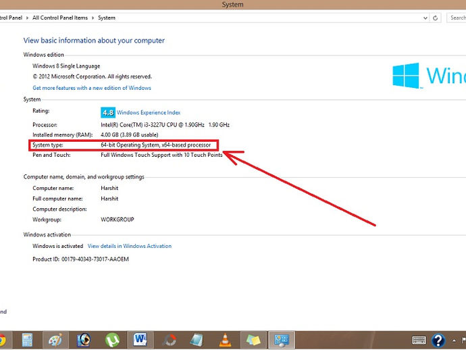Click the red-grey circular app taskbar icon
The width and height of the screenshot is (466, 350).
point(169,340)
